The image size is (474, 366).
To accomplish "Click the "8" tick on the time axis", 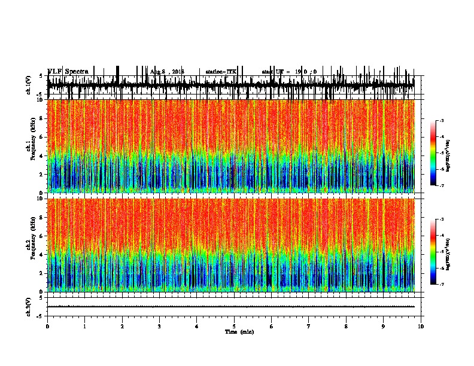I will point(346,327).
